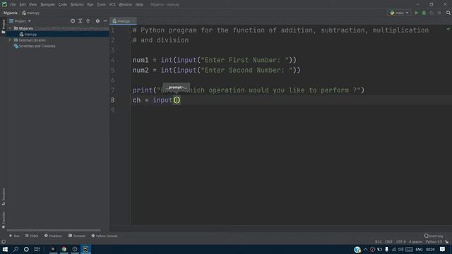This screenshot has width=452, height=254.
Task: Select main.py in the project tree
Action: click(30, 35)
